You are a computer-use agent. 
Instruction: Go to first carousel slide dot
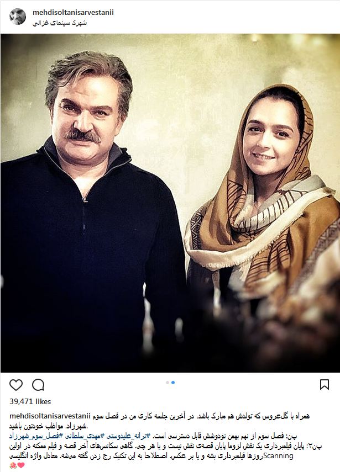coord(168,383)
